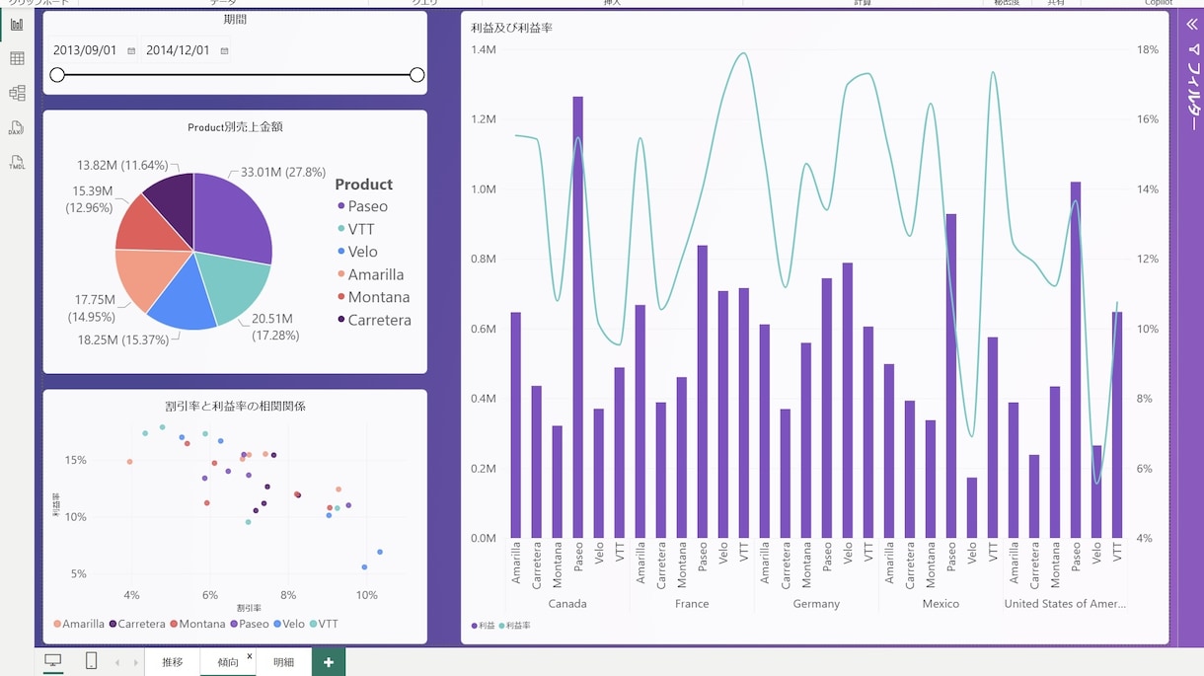This screenshot has width=1204, height=676.
Task: Click the previous page tab arrow
Action: pos(117,662)
